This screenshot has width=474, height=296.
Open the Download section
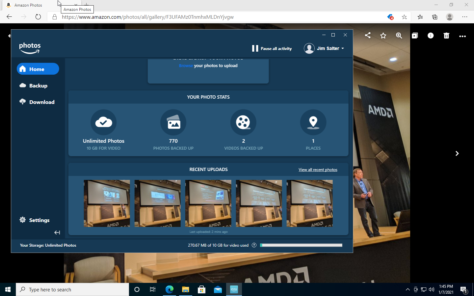[22, 102]
